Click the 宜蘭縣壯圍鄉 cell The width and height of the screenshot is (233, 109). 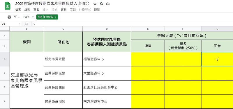pyautogui.click(x=63, y=87)
